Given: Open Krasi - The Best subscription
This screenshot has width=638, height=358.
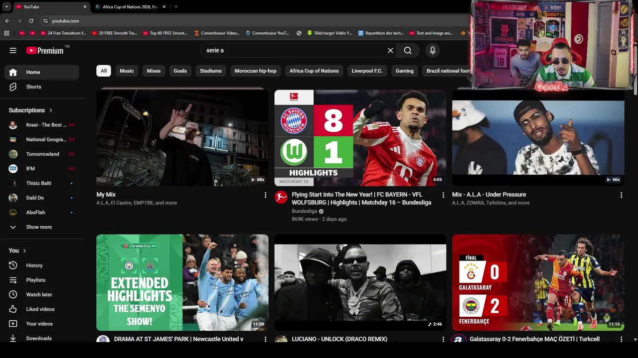Looking at the screenshot, I should [x=41, y=125].
